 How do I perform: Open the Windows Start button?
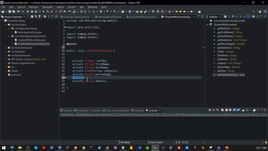coord(4,148)
